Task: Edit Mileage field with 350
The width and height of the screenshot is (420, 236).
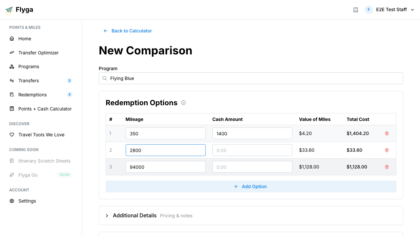Action: (166, 133)
